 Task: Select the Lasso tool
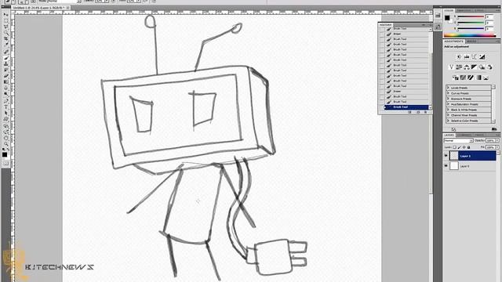pyautogui.click(x=5, y=26)
